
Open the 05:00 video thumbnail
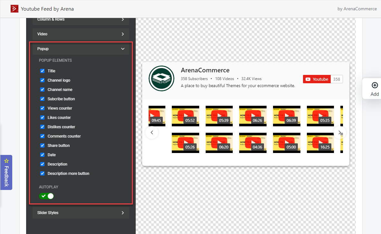coord(287,143)
